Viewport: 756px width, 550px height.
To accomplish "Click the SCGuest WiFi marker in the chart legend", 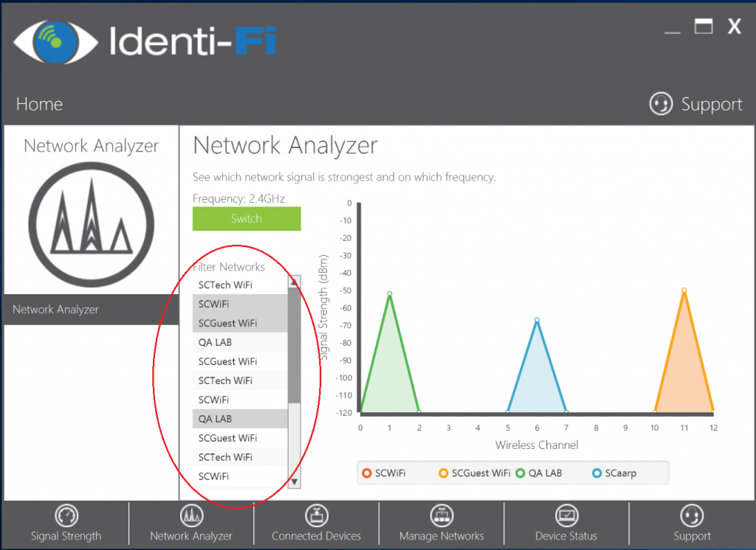I will [444, 473].
